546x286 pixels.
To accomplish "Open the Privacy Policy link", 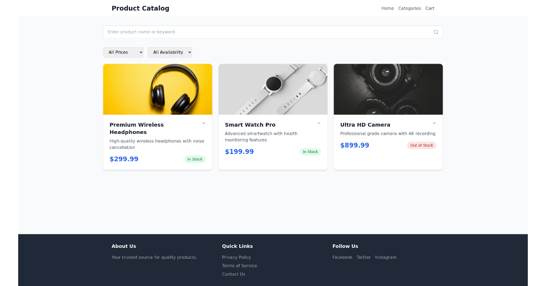I will click(x=236, y=257).
